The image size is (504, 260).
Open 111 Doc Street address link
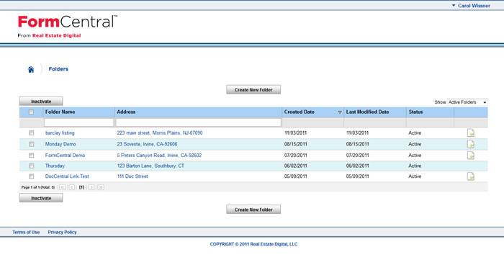tap(132, 176)
